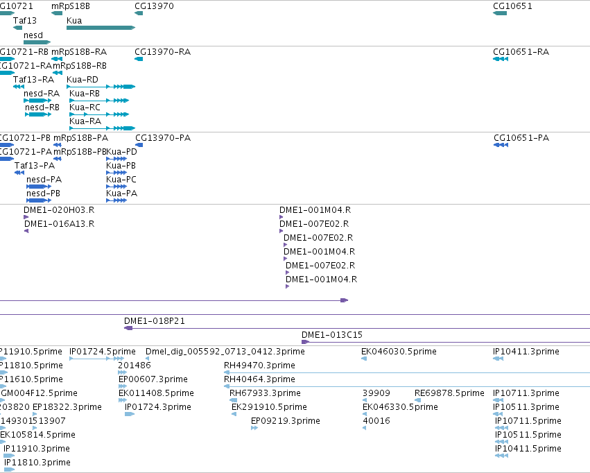590x473 pixels.
Task: Open the RE69878.5prime label
Action: (x=450, y=394)
